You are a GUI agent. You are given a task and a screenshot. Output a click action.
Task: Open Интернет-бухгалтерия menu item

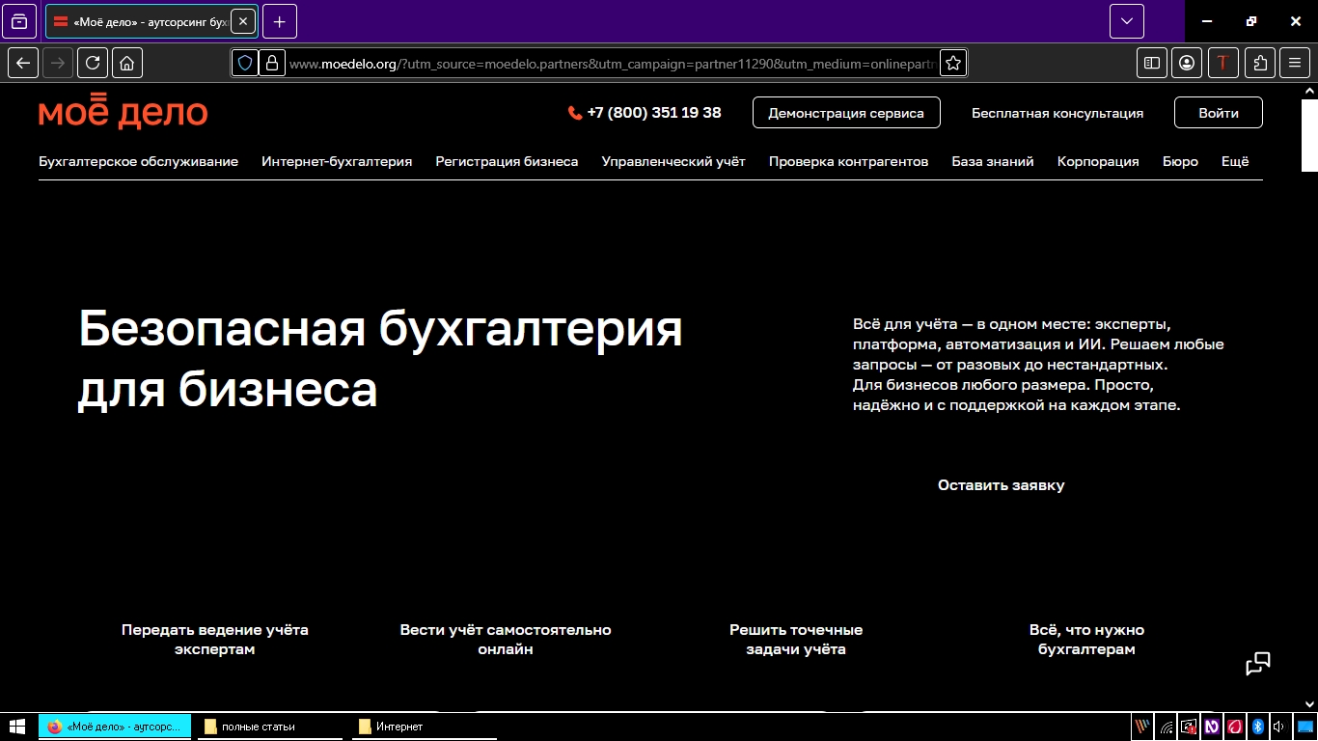[x=337, y=161]
